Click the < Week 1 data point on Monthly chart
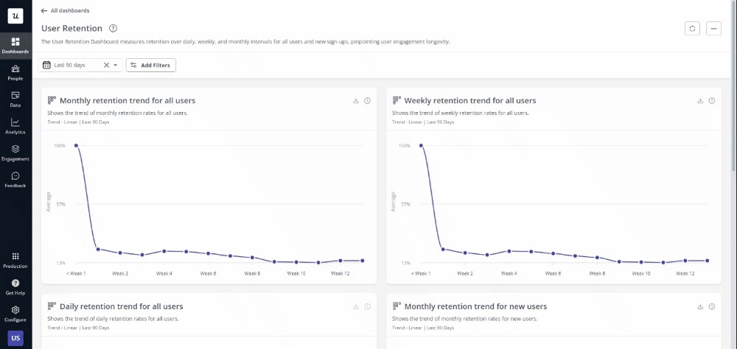The image size is (737, 349). pyautogui.click(x=76, y=146)
